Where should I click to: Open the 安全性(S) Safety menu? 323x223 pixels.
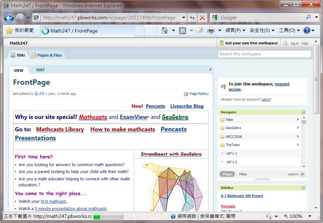pos(262,30)
